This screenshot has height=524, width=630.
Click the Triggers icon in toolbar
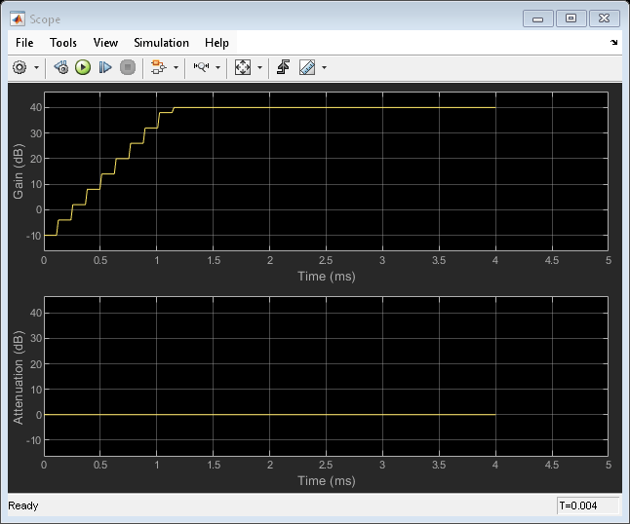pyautogui.click(x=284, y=67)
